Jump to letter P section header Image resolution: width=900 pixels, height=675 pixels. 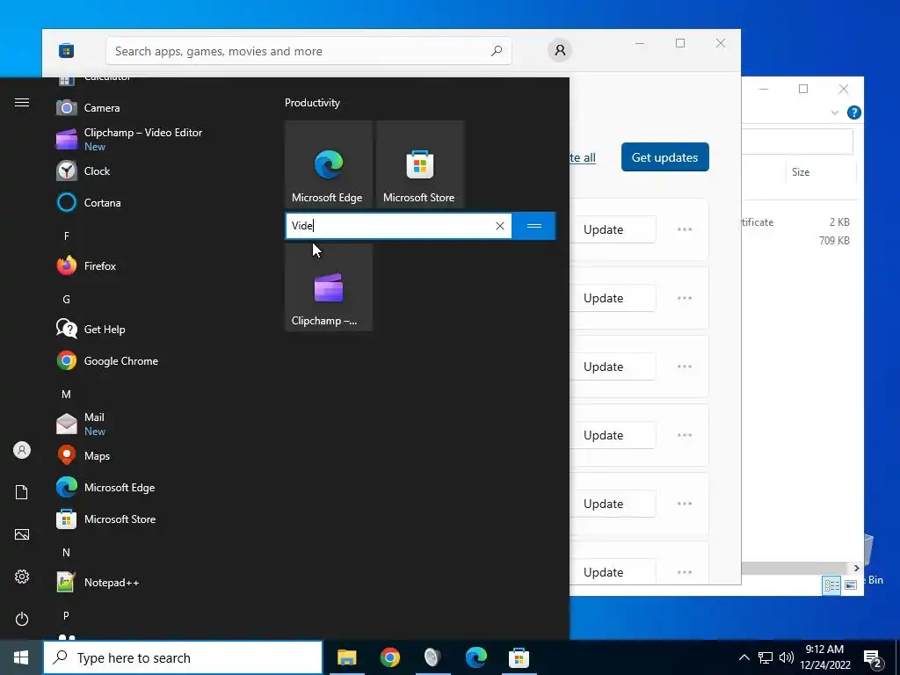tap(67, 616)
